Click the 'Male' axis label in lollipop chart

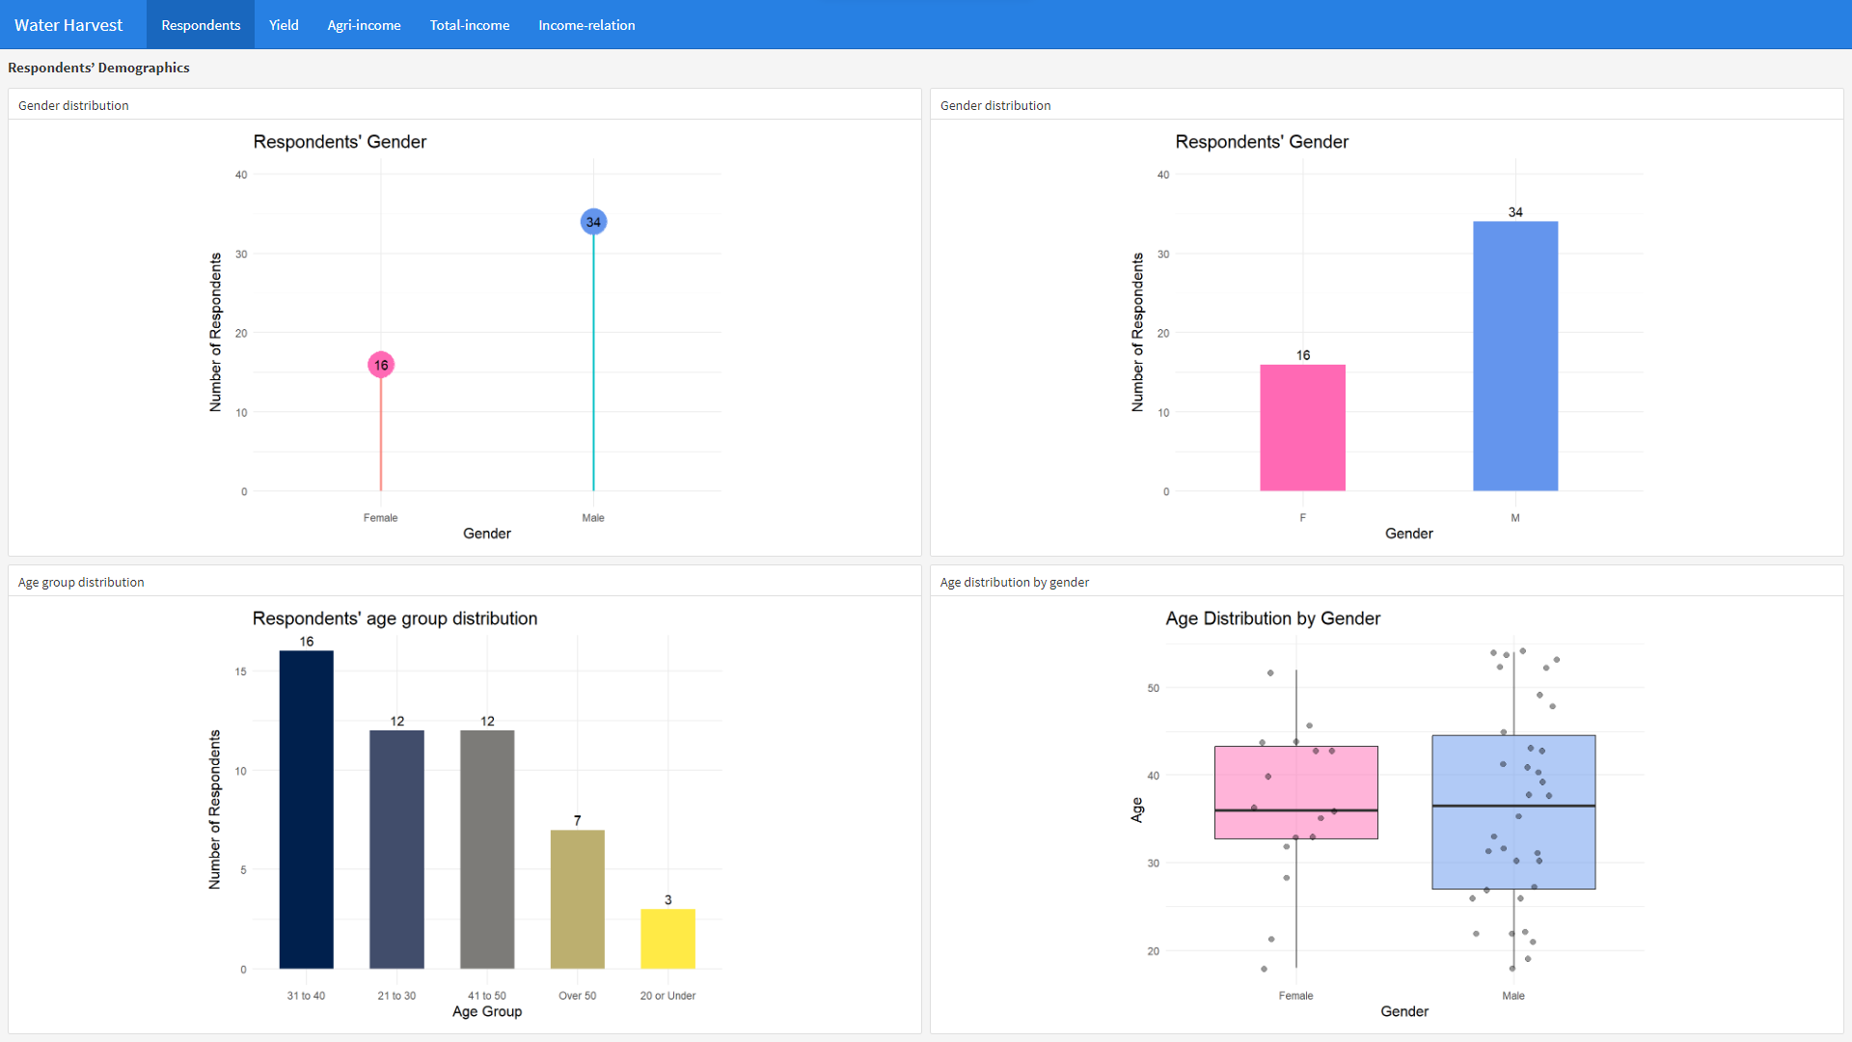click(593, 518)
